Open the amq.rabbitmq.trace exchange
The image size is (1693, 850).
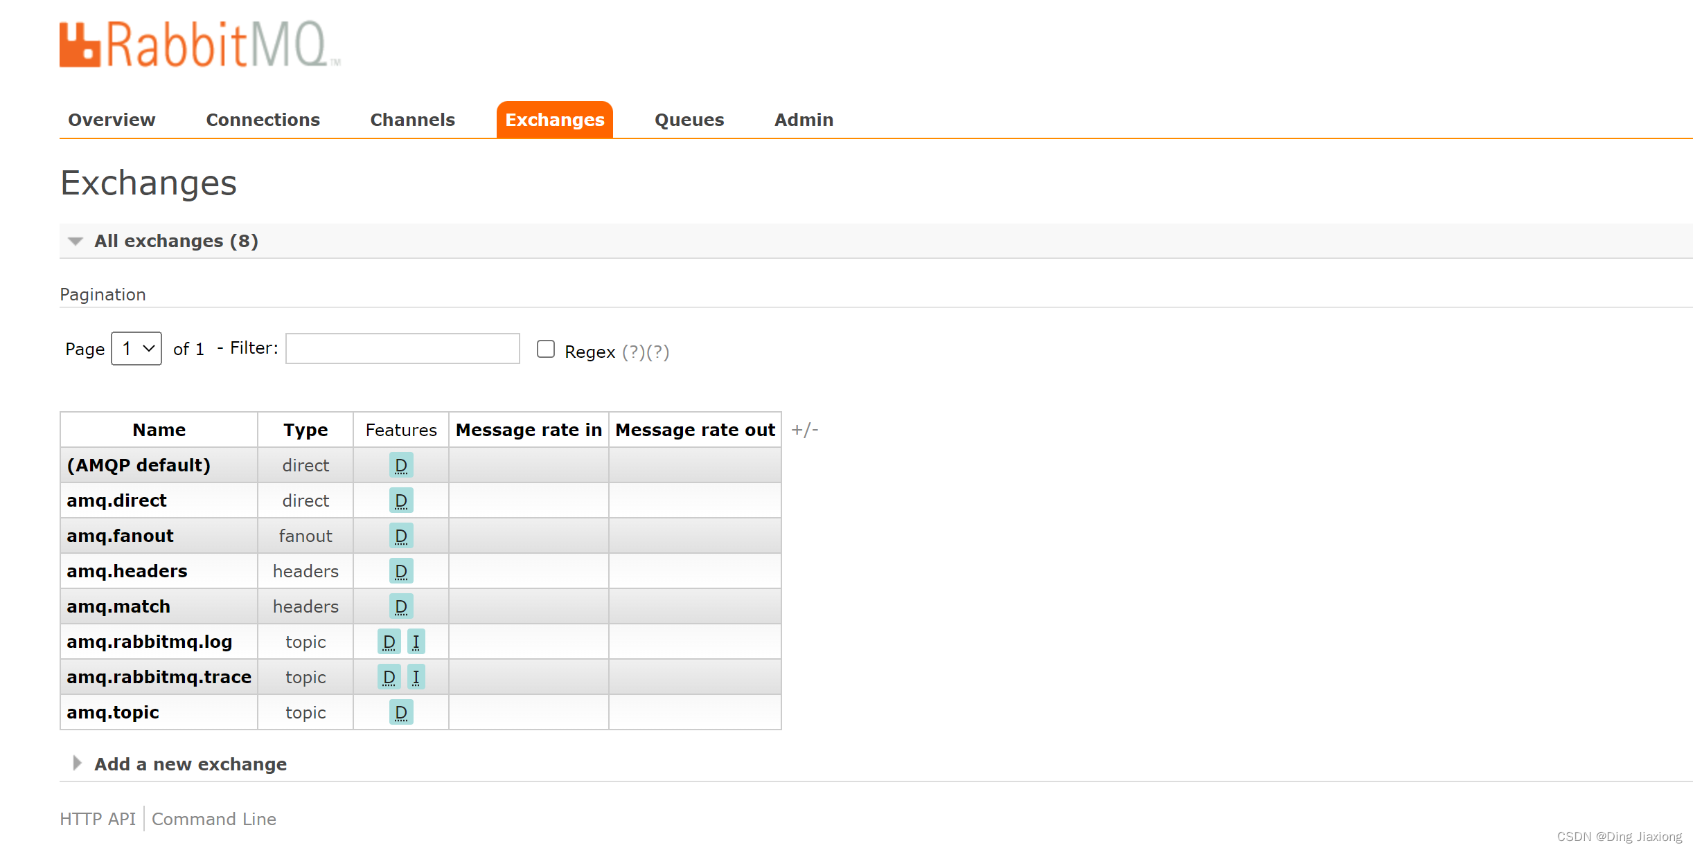pyautogui.click(x=159, y=677)
